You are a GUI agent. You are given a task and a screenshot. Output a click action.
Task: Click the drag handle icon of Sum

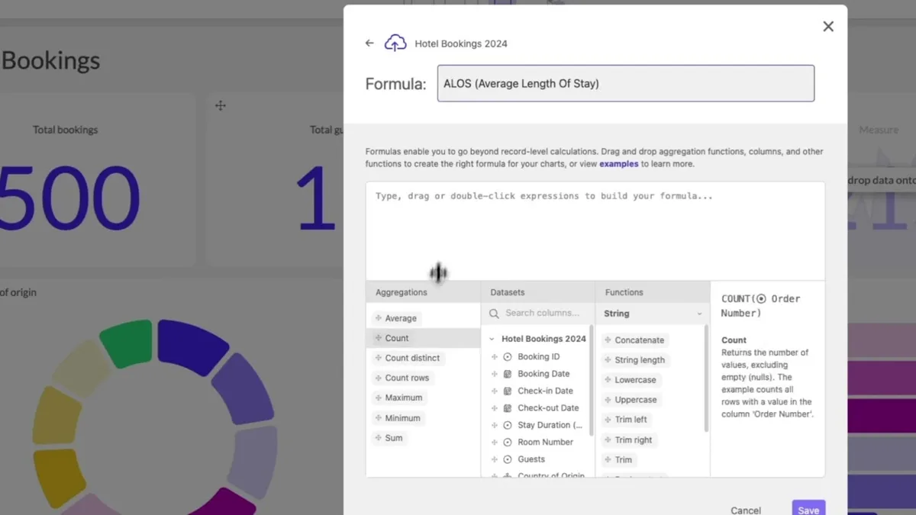pos(379,438)
